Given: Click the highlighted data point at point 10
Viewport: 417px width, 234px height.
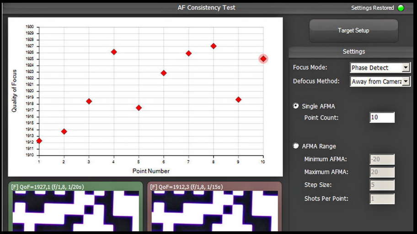Looking at the screenshot, I should pyautogui.click(x=263, y=59).
